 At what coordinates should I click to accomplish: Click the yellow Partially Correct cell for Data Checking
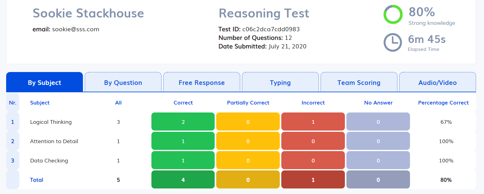point(248,160)
